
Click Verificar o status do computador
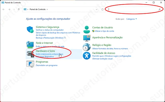50,30
